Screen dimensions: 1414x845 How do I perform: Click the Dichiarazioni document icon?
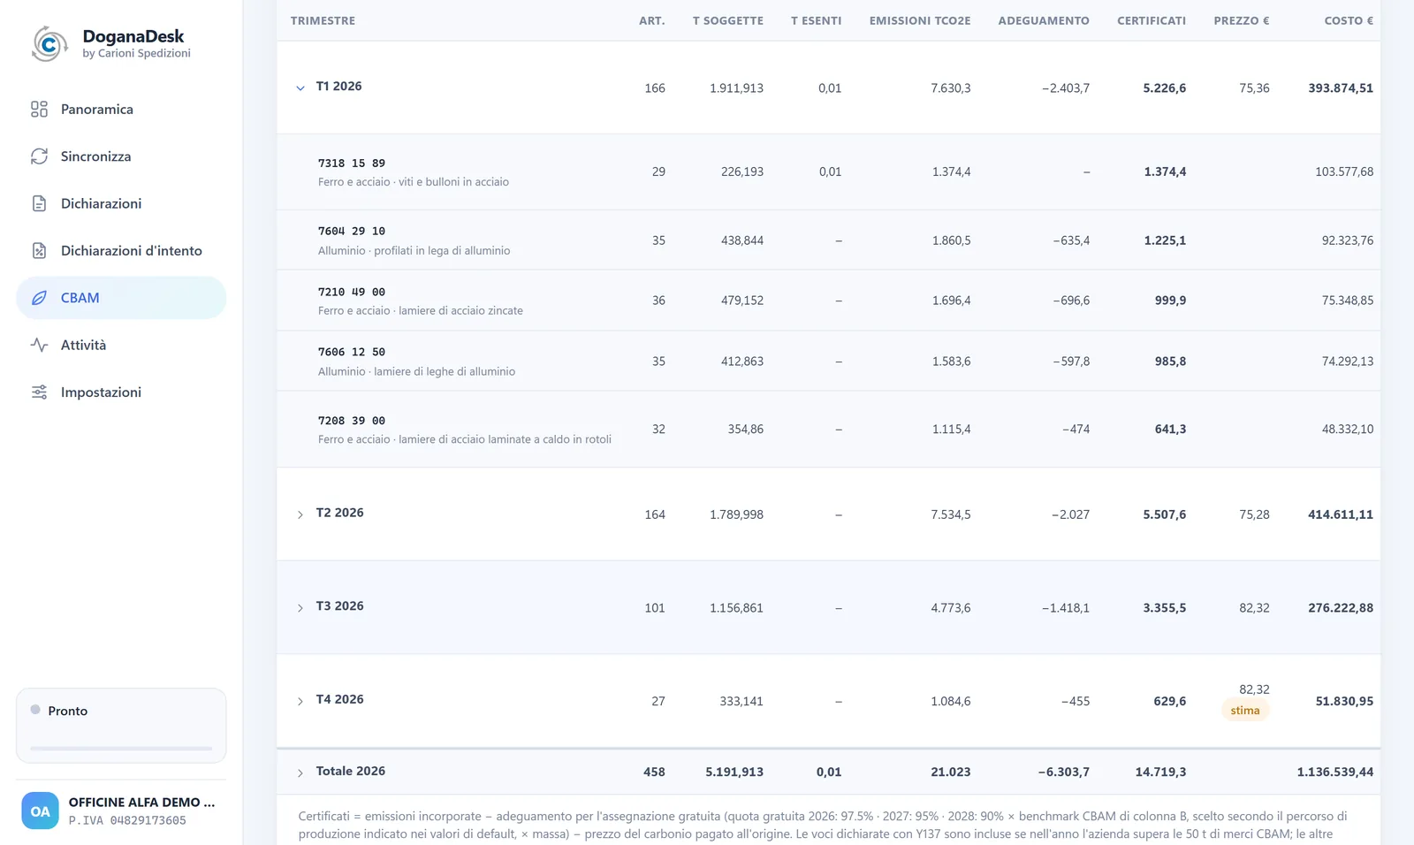tap(39, 203)
